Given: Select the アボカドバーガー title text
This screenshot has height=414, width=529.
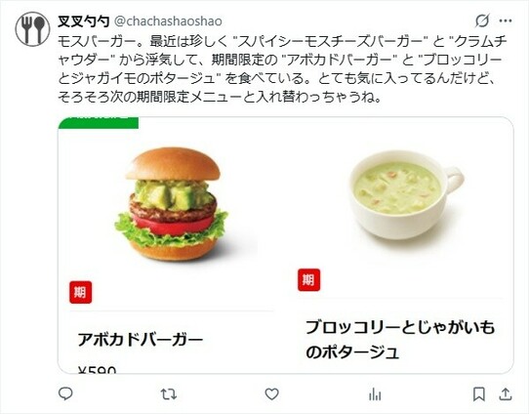Looking at the screenshot, I should click(x=141, y=340).
